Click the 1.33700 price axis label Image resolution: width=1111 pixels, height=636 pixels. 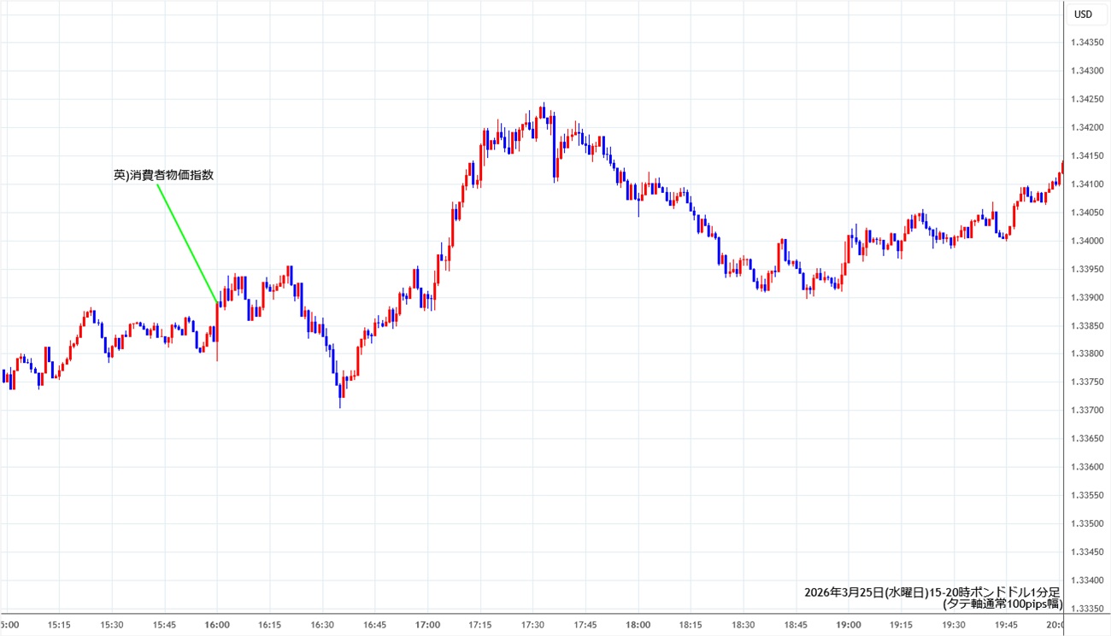(1085, 411)
